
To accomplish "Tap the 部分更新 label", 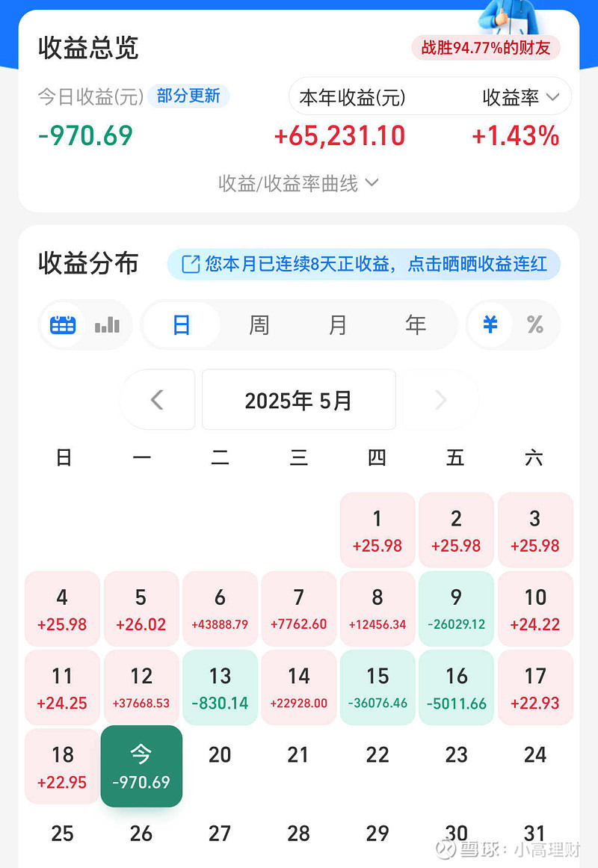I will [x=188, y=96].
